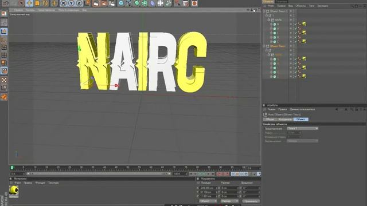Toggle enable checkmark of first letter C
Image resolution: width=367 pixels, height=206 pixels.
pyautogui.click(x=296, y=42)
